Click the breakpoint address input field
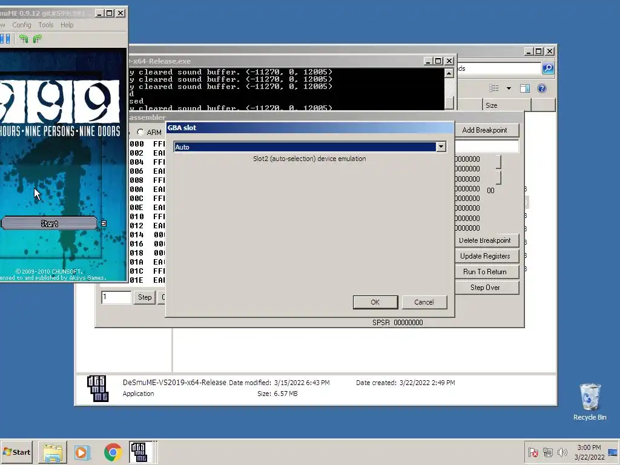 tap(487, 146)
